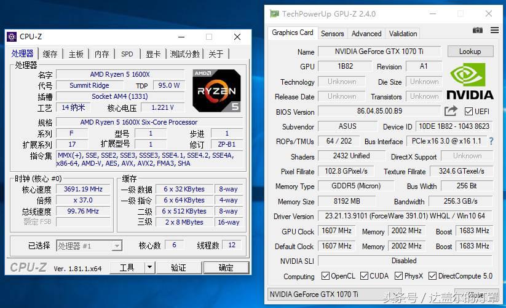This screenshot has width=506, height=308.
Task: Click the TDP 95.0 W value
Action: [169, 85]
